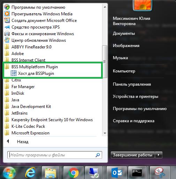Open Музыка in the right pane
Image resolution: width=176 pixels, height=179 pixels.
click(x=120, y=58)
